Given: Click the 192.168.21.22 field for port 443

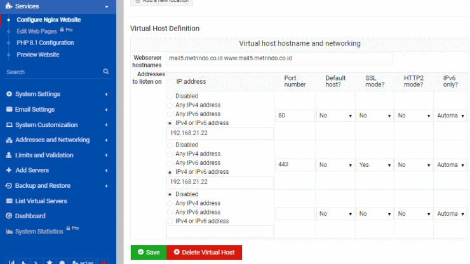Looking at the screenshot, I should pos(220,182).
